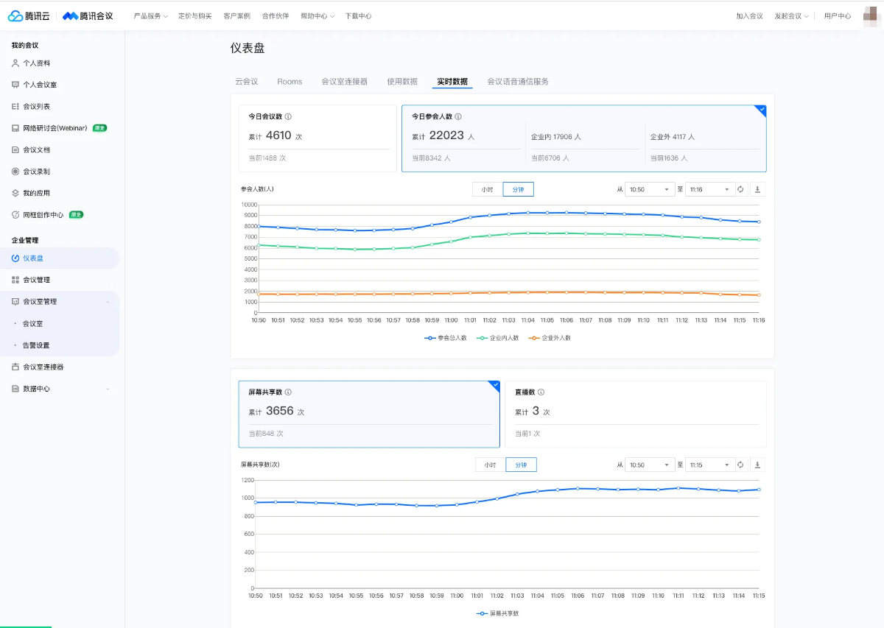Toggle 分钟 view for 参会人数 chart
Viewport: 884px width, 628px height.
coord(518,189)
